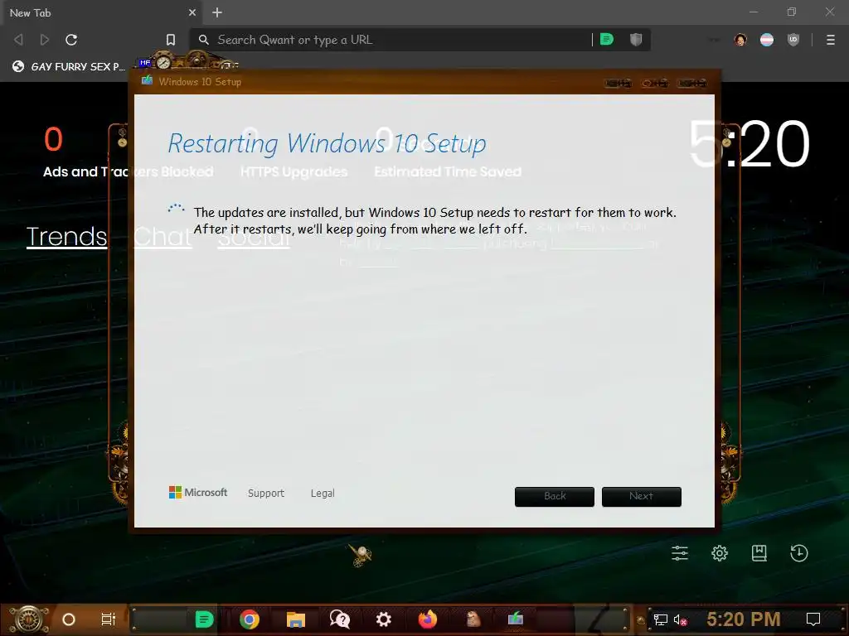Click the Microsoft logo in the setup dialog
Screen dimensions: 849x636
point(198,492)
